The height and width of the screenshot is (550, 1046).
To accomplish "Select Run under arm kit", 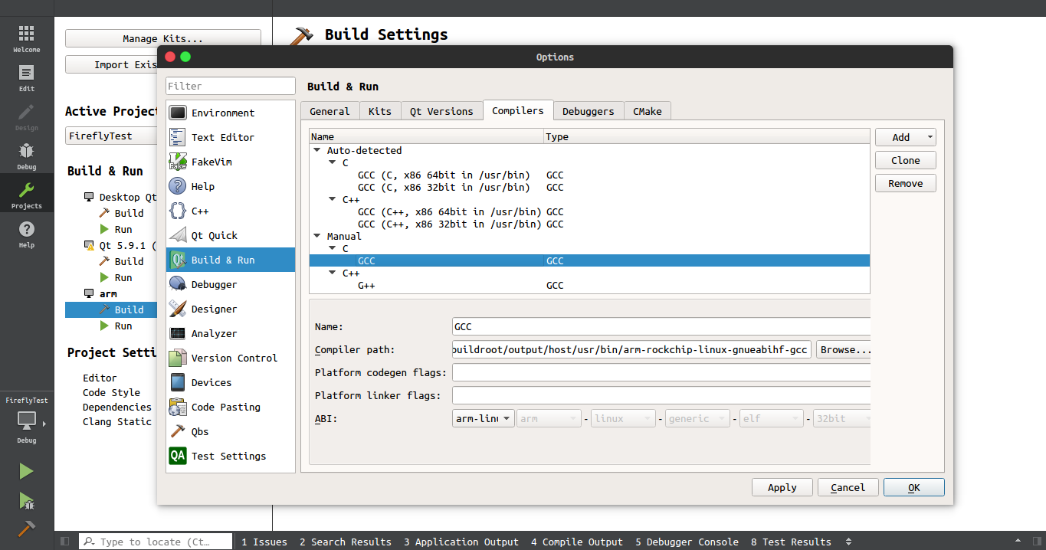I will coord(123,326).
